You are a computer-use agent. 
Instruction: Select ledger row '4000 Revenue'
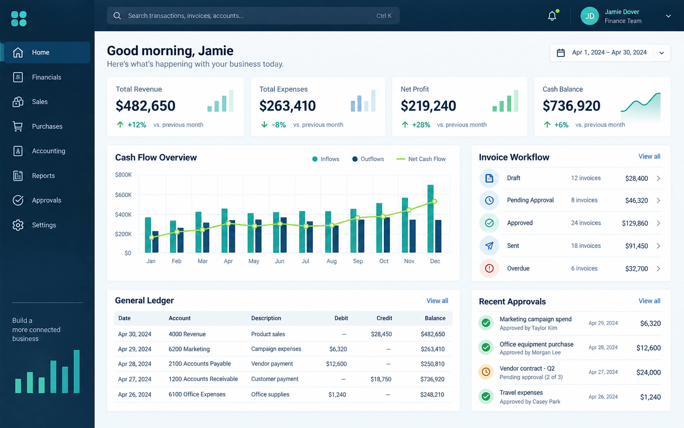click(283, 334)
